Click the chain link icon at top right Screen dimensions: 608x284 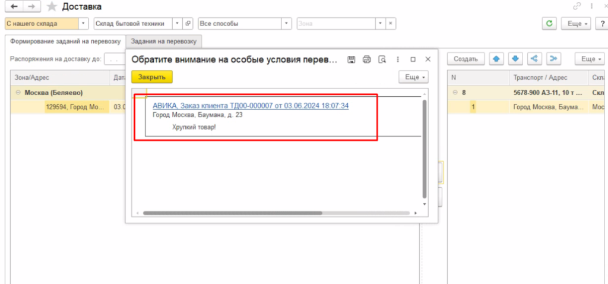click(x=577, y=7)
